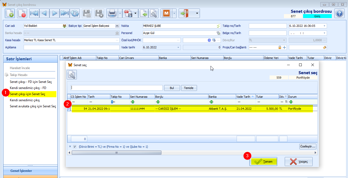Click Hareket İncele option
This screenshot has width=348, height=178.
(x=20, y=68)
